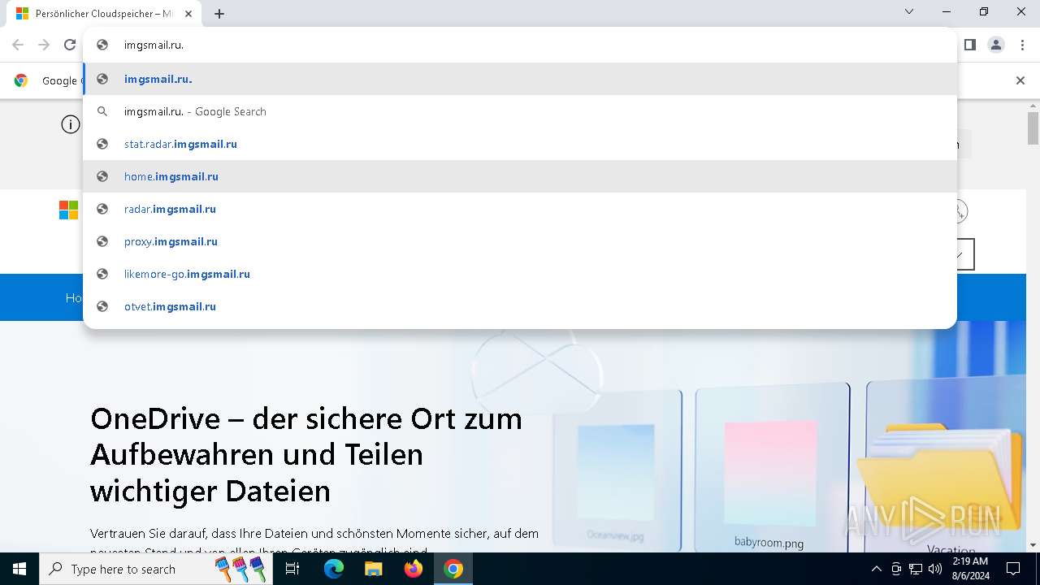This screenshot has width=1040, height=585.
Task: Select the likemore-go.imgsmail.ru suggestion
Action: click(520, 274)
